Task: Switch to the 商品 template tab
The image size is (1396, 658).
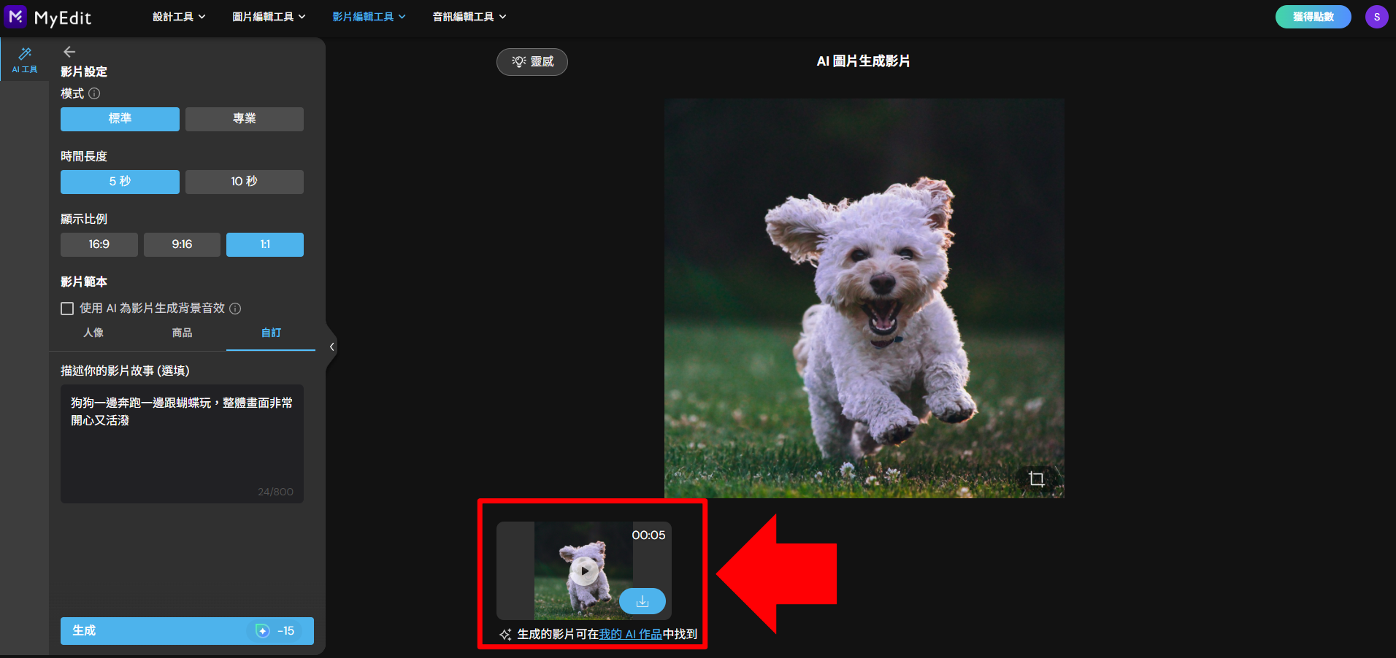Action: point(182,333)
